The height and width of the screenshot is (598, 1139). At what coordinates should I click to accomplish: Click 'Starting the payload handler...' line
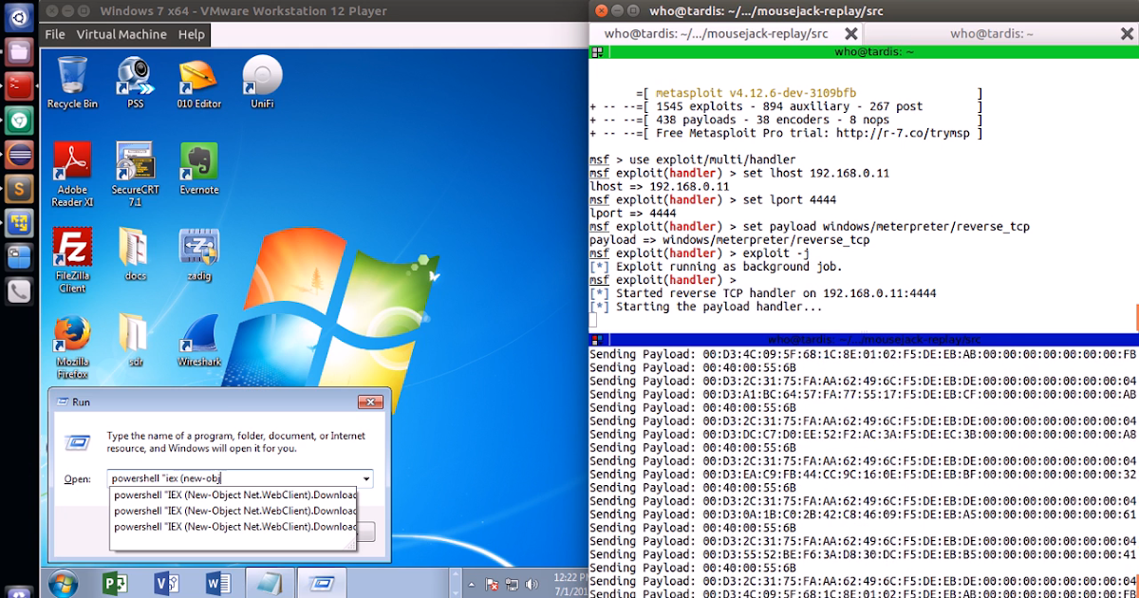[x=719, y=307]
